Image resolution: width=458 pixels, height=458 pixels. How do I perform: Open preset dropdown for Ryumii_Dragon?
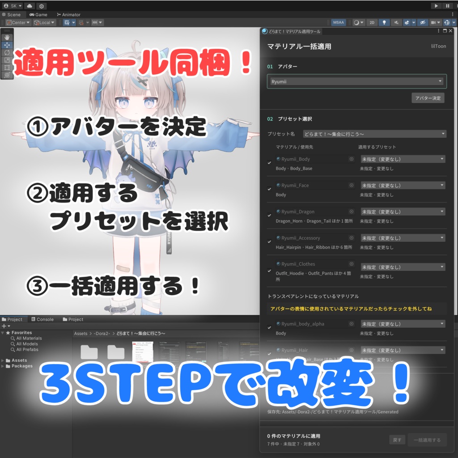pos(403,212)
